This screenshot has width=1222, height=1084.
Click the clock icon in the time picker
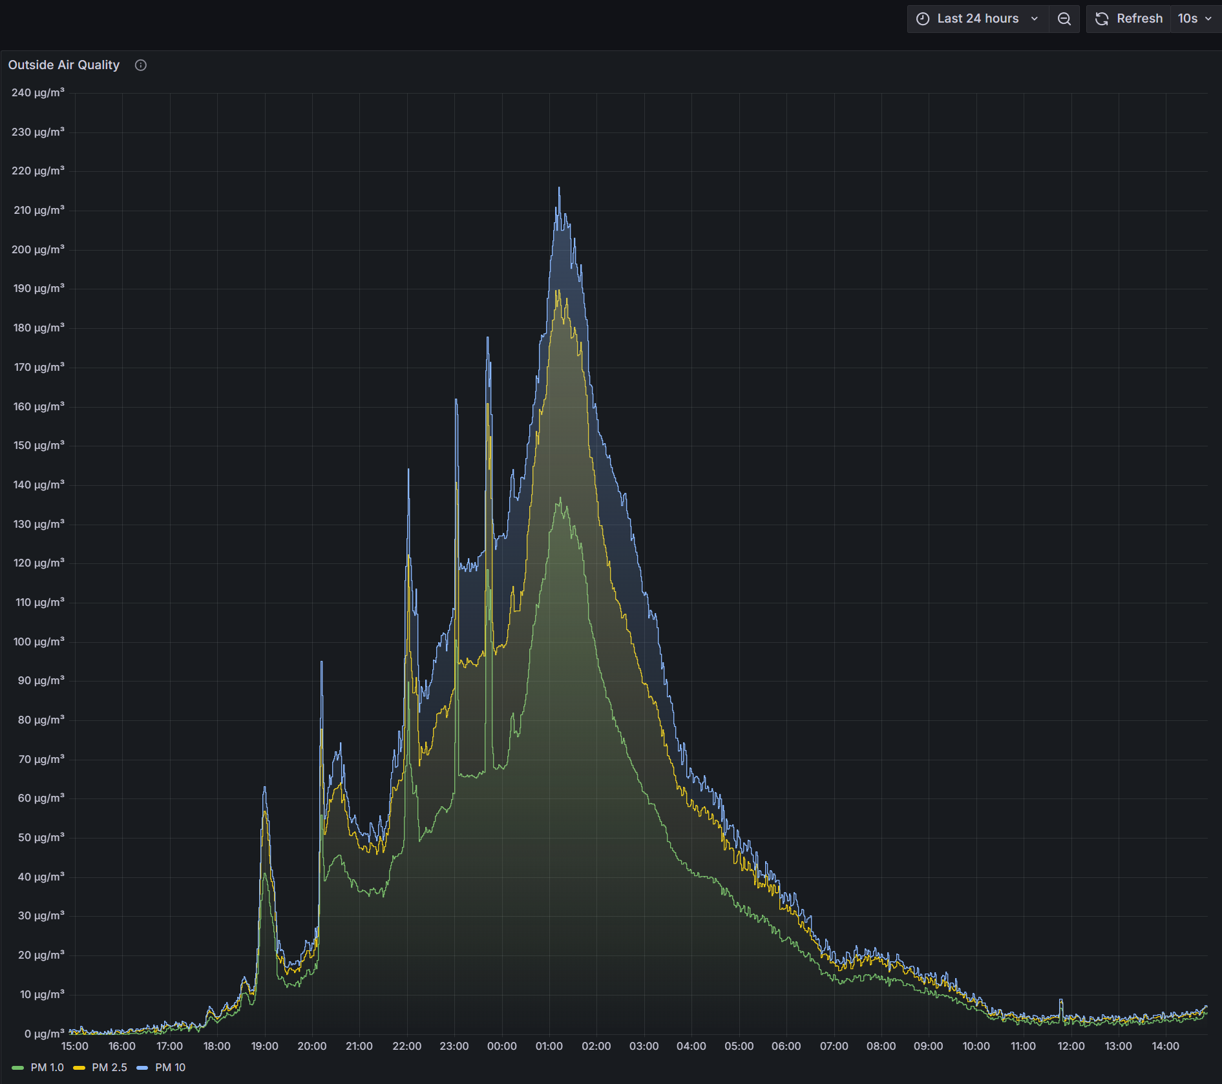click(923, 19)
